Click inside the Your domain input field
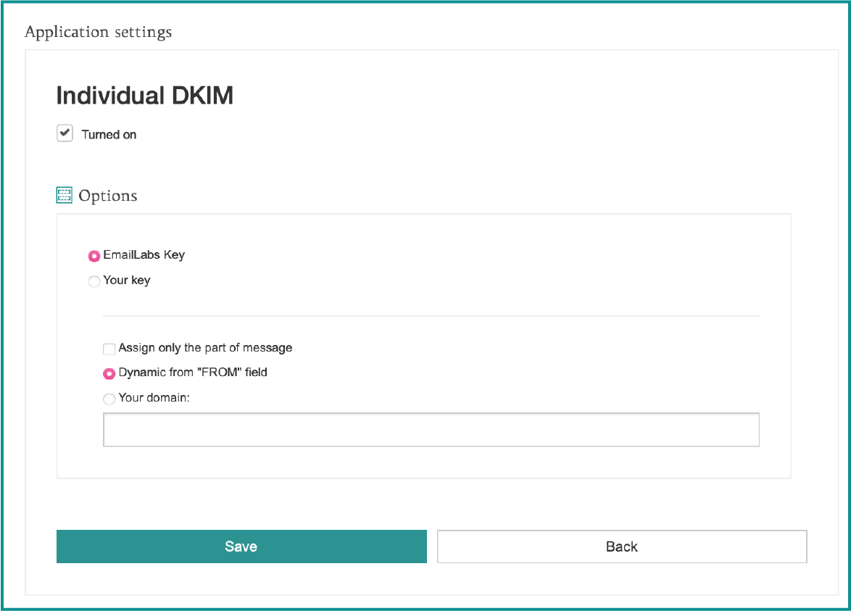The height and width of the screenshot is (611, 851). (431, 429)
